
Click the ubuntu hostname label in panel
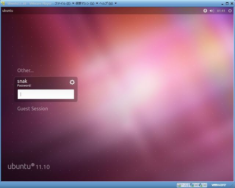8,11
